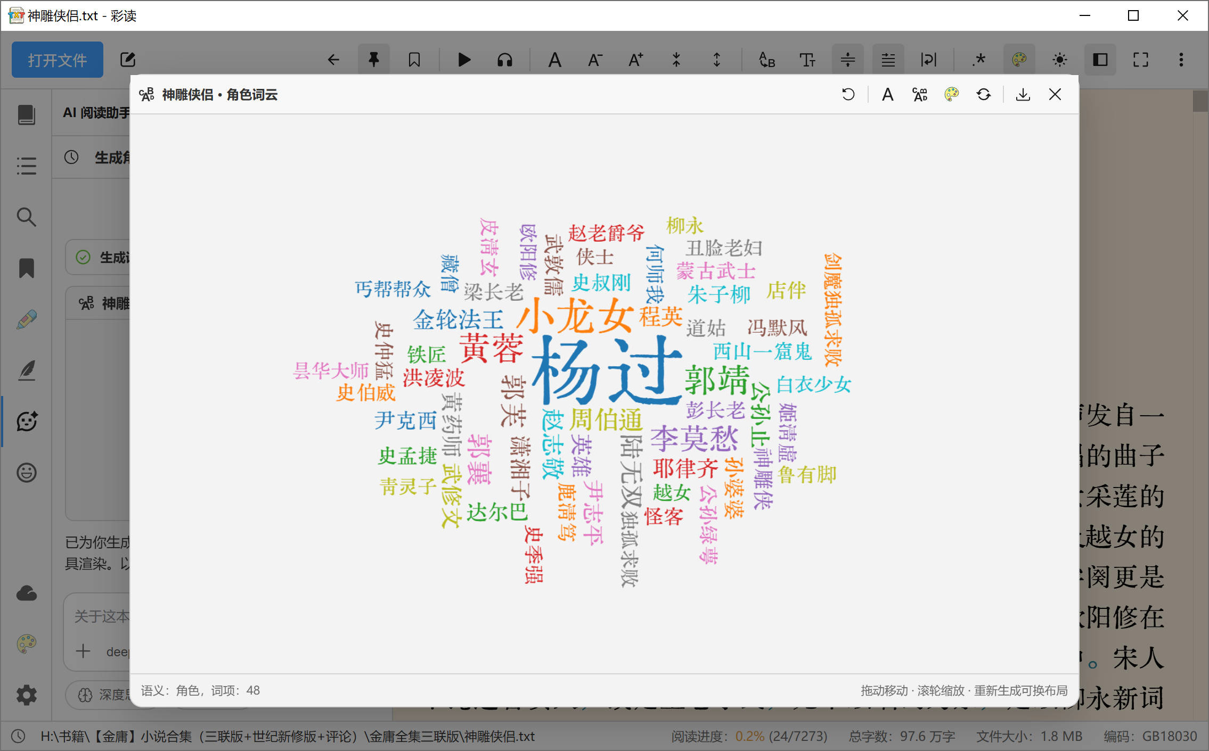Start auto-play with the play icon

464,60
